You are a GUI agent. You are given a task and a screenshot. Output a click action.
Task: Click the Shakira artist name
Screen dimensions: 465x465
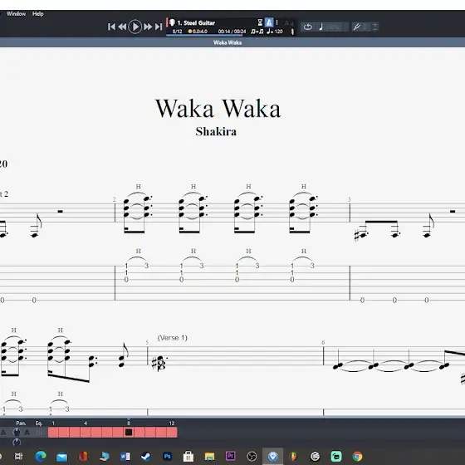coord(216,132)
